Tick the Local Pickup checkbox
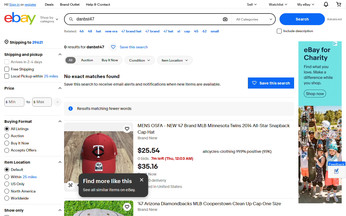 click(x=7, y=76)
